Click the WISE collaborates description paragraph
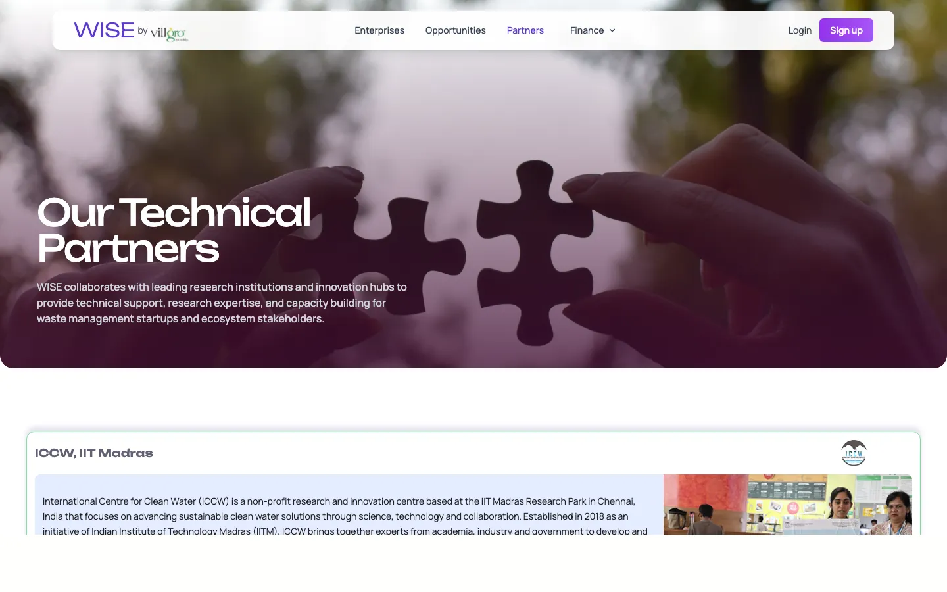This screenshot has width=947, height=592. (x=222, y=303)
